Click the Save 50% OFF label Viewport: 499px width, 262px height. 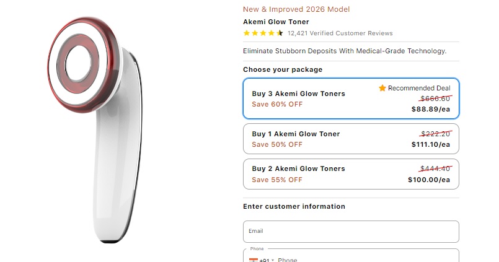(x=277, y=144)
